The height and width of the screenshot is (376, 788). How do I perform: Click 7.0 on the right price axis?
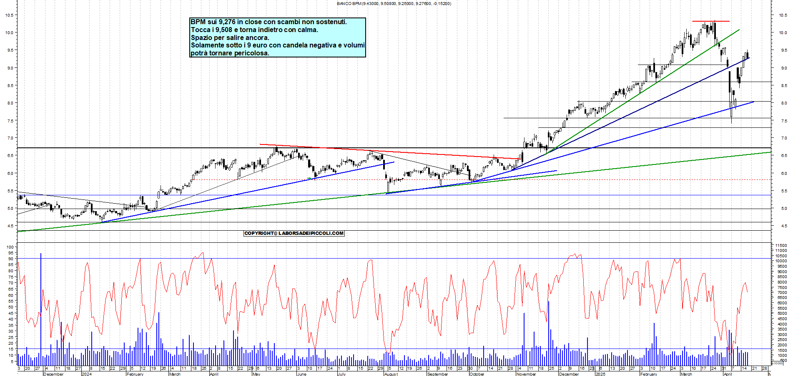[x=784, y=138]
